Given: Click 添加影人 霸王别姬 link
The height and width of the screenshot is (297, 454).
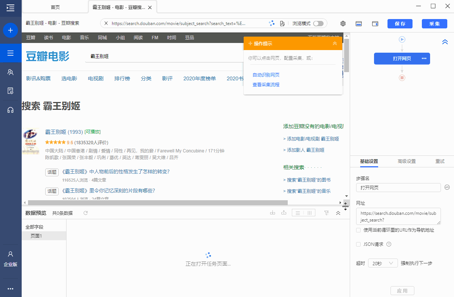Looking at the screenshot, I should point(304,150).
